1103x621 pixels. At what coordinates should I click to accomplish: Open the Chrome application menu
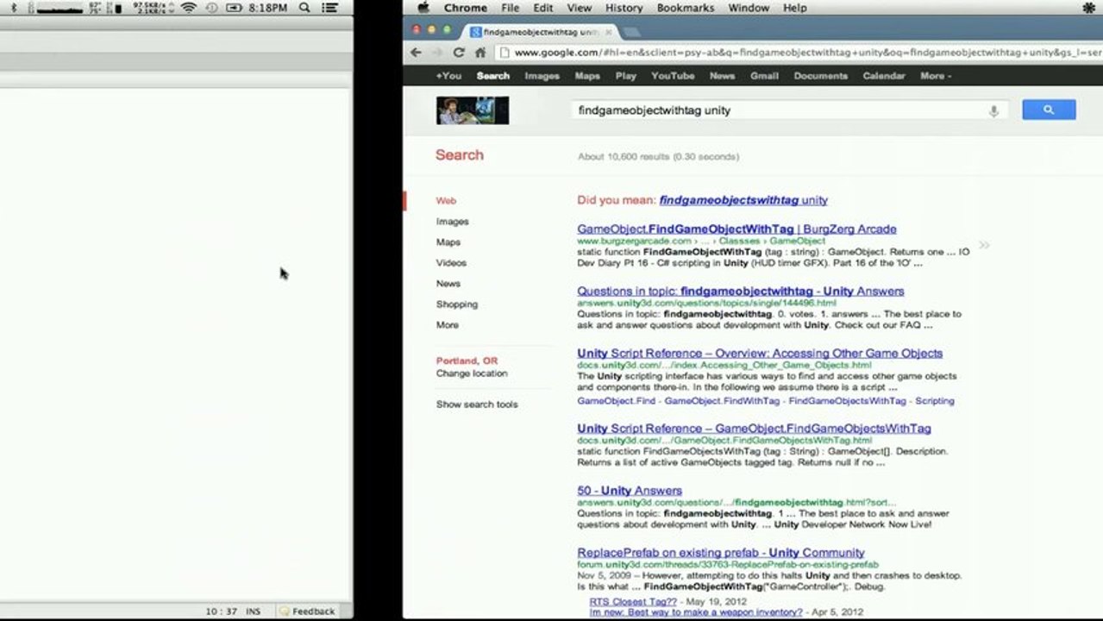(x=466, y=8)
